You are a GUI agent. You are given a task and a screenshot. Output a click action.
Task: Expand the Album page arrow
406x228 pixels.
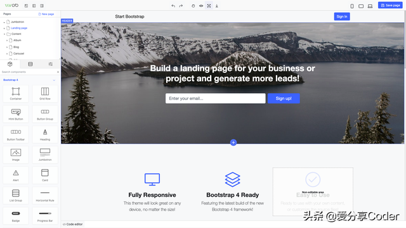click(7, 41)
